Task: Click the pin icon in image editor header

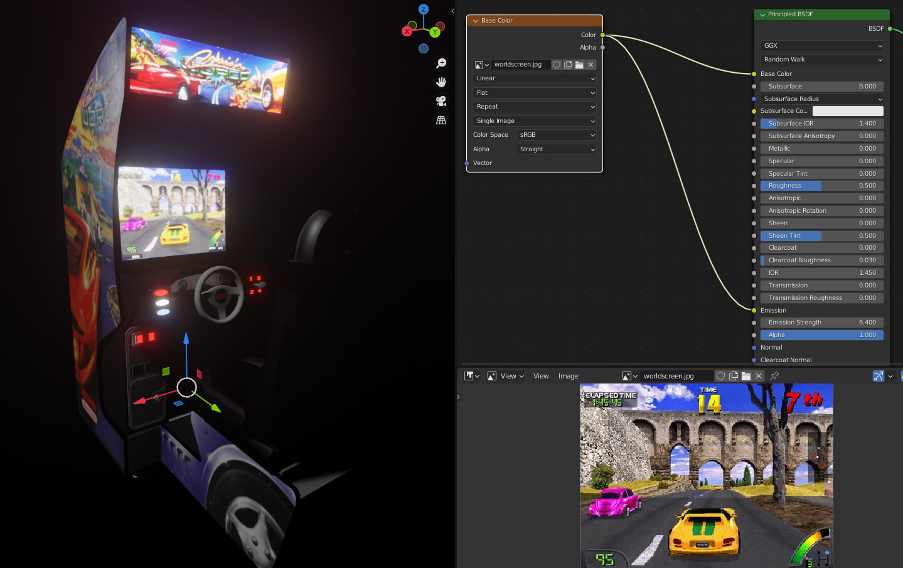Action: point(774,375)
